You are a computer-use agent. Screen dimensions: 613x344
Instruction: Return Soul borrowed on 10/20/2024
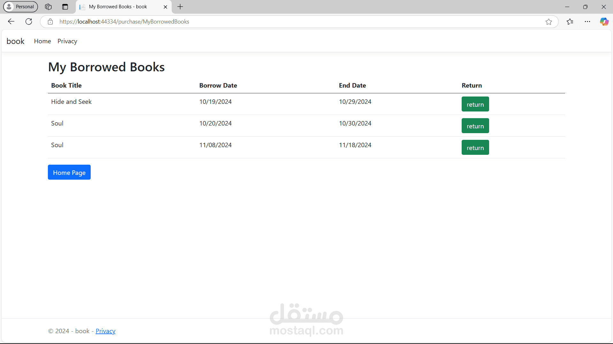tap(475, 126)
